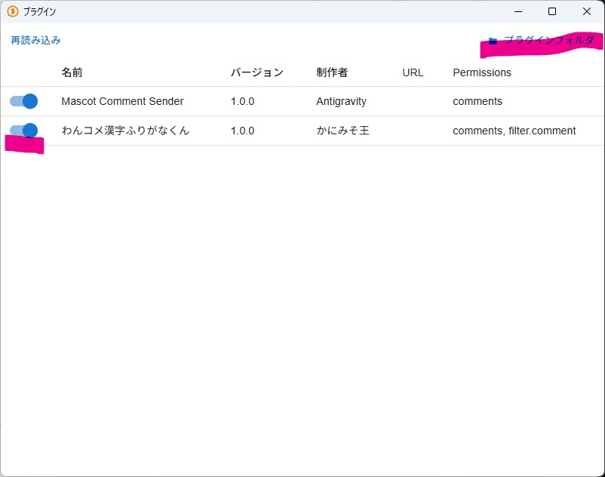Maximize the プラグイン window
This screenshot has height=477, width=605.
click(x=552, y=11)
